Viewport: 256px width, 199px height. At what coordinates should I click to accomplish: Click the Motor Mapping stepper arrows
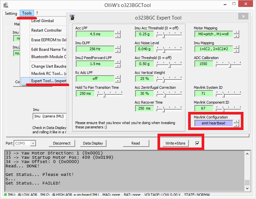(x=236, y=34)
